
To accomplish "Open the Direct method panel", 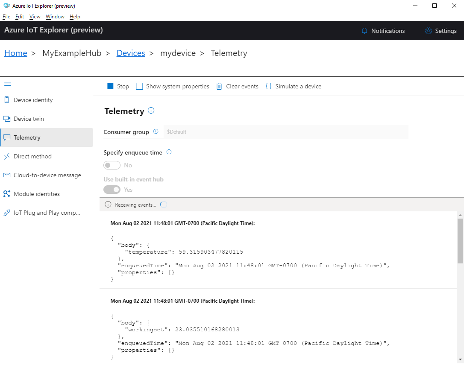I will click(32, 156).
